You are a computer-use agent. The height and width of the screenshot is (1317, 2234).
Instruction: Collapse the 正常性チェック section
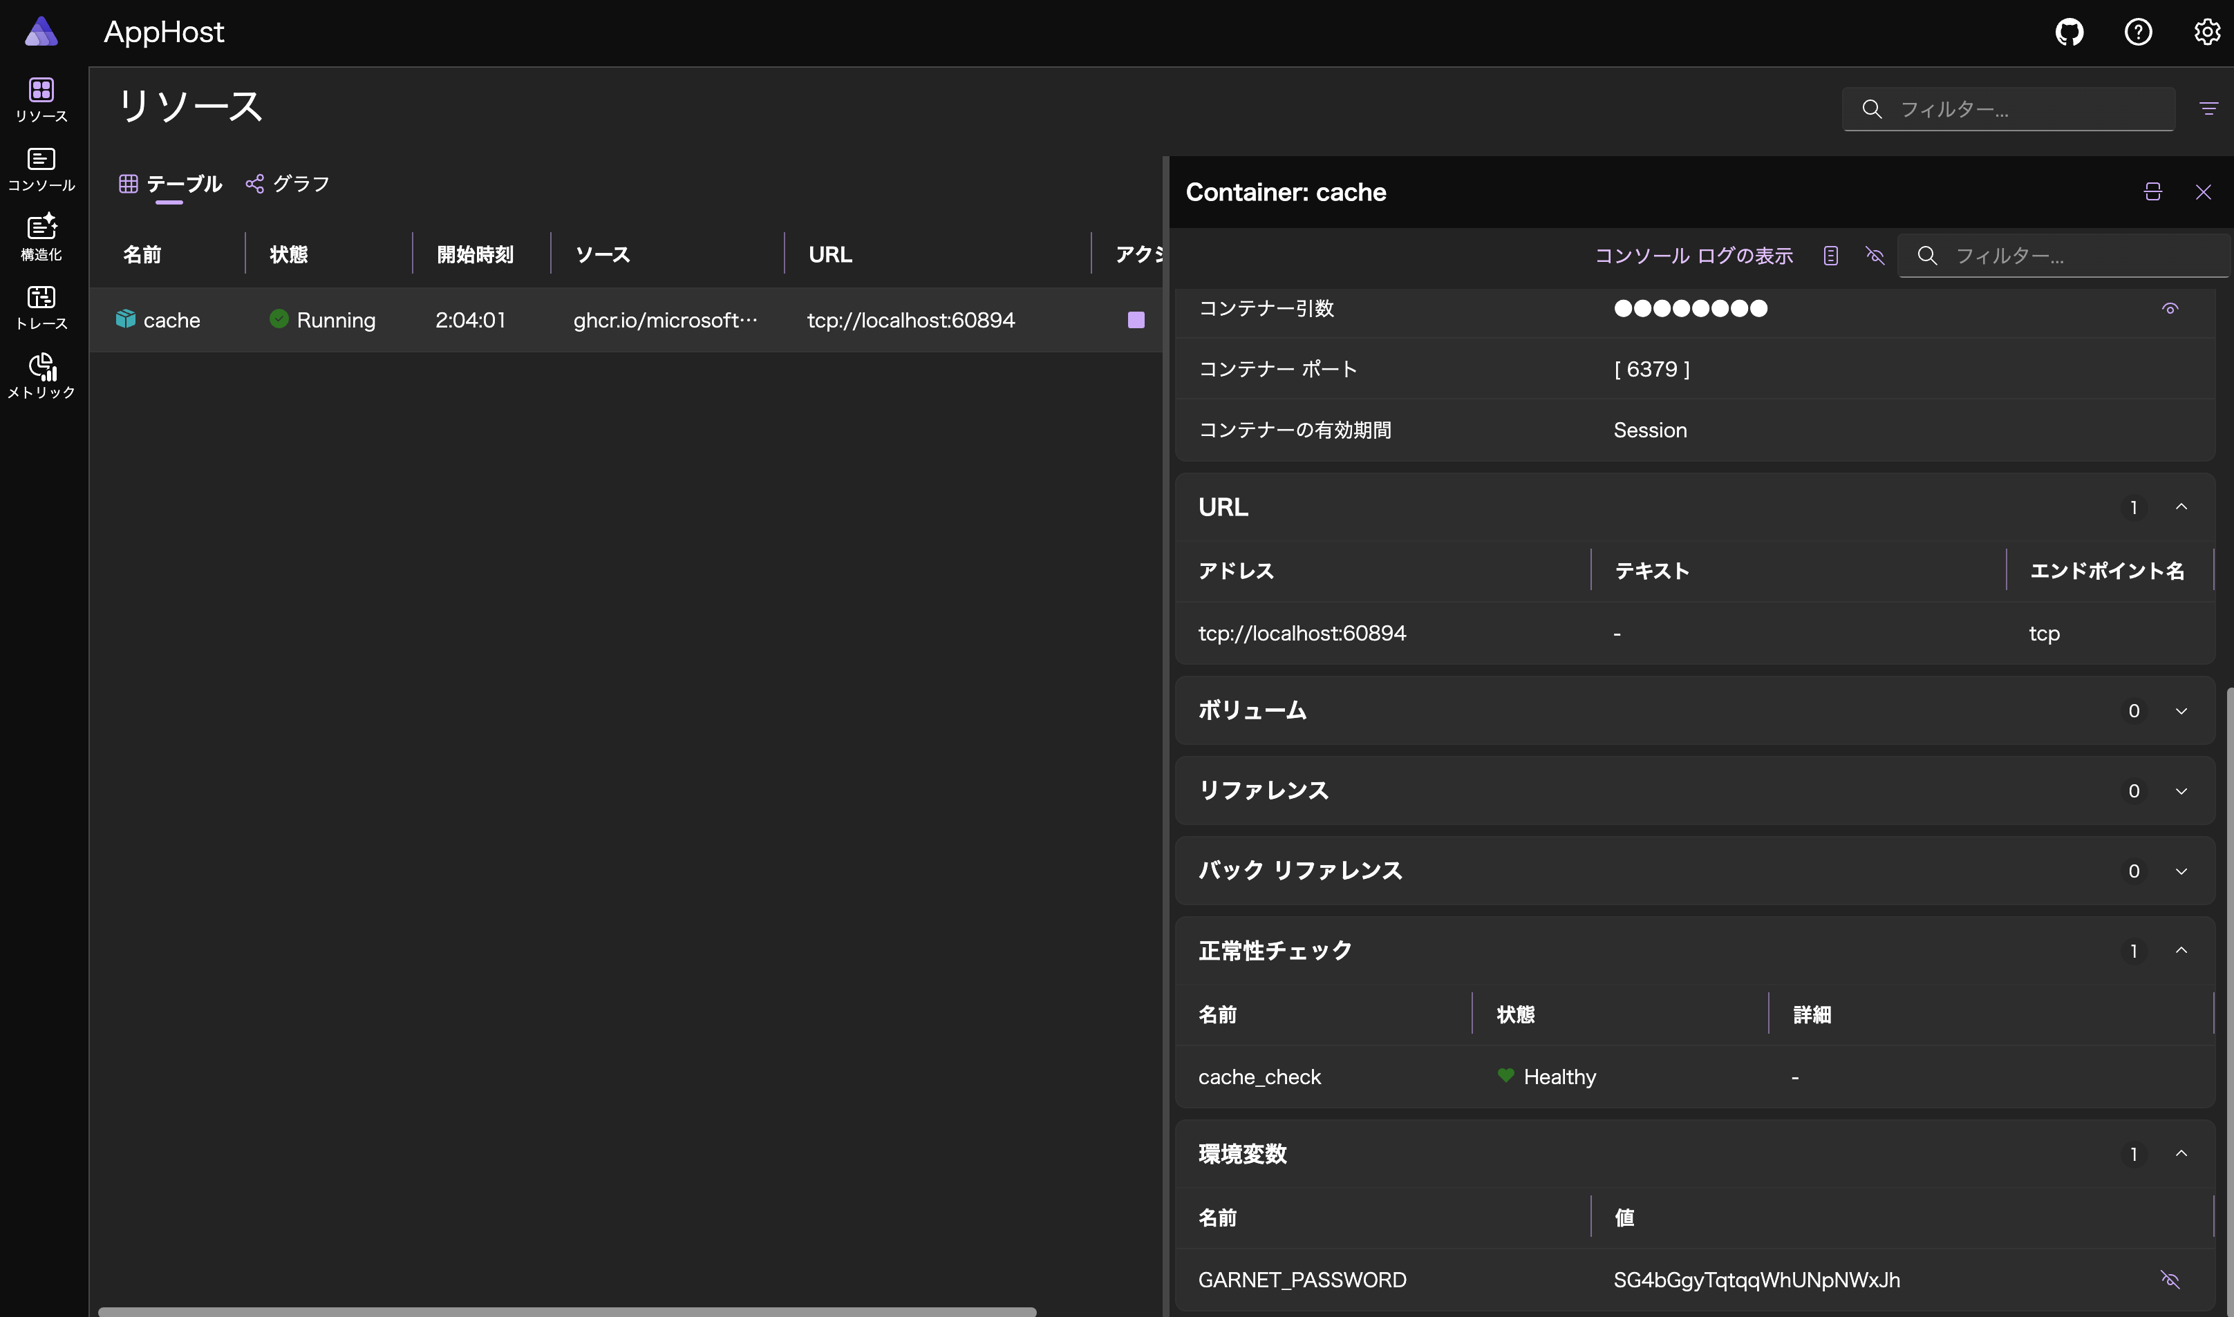(2181, 951)
